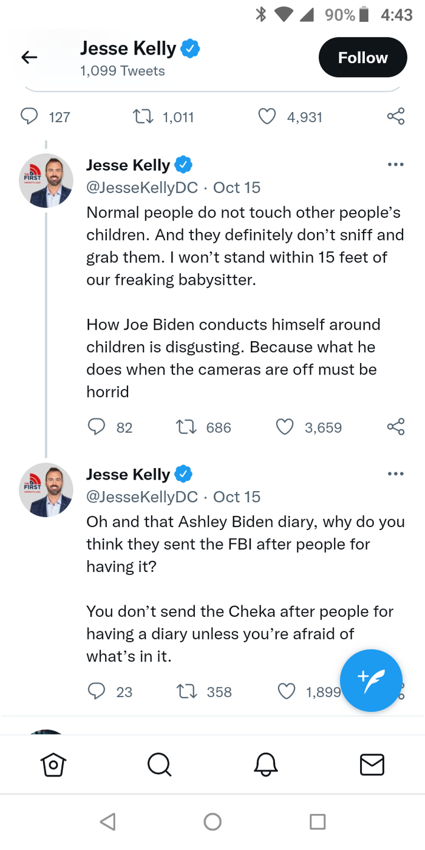
Task: Open more options on Ashley Biden diary tweet
Action: [x=395, y=474]
